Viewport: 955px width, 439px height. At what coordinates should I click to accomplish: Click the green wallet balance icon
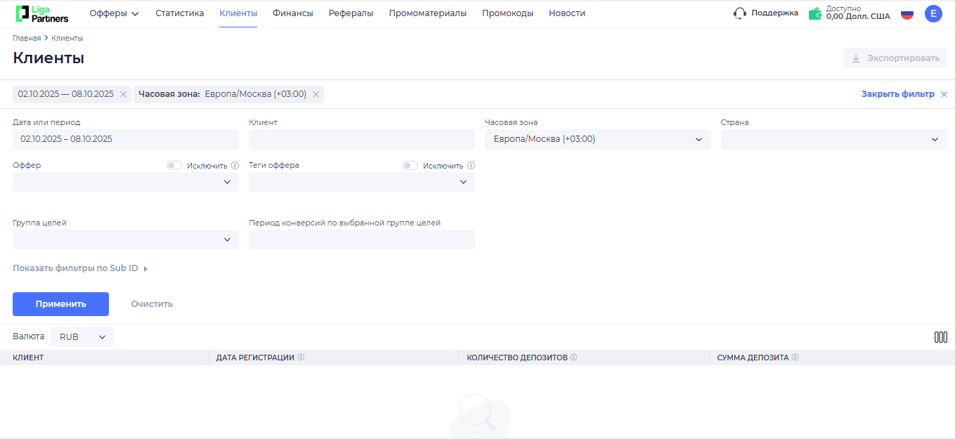pyautogui.click(x=816, y=12)
